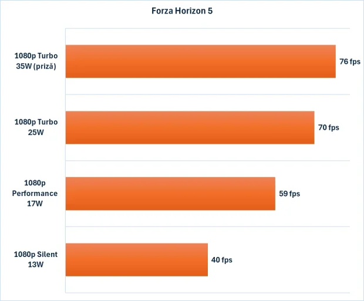The height and width of the screenshot is (301, 364).
Task: Click the 1080p Turbo 25W axis label
Action: pyautogui.click(x=36, y=127)
